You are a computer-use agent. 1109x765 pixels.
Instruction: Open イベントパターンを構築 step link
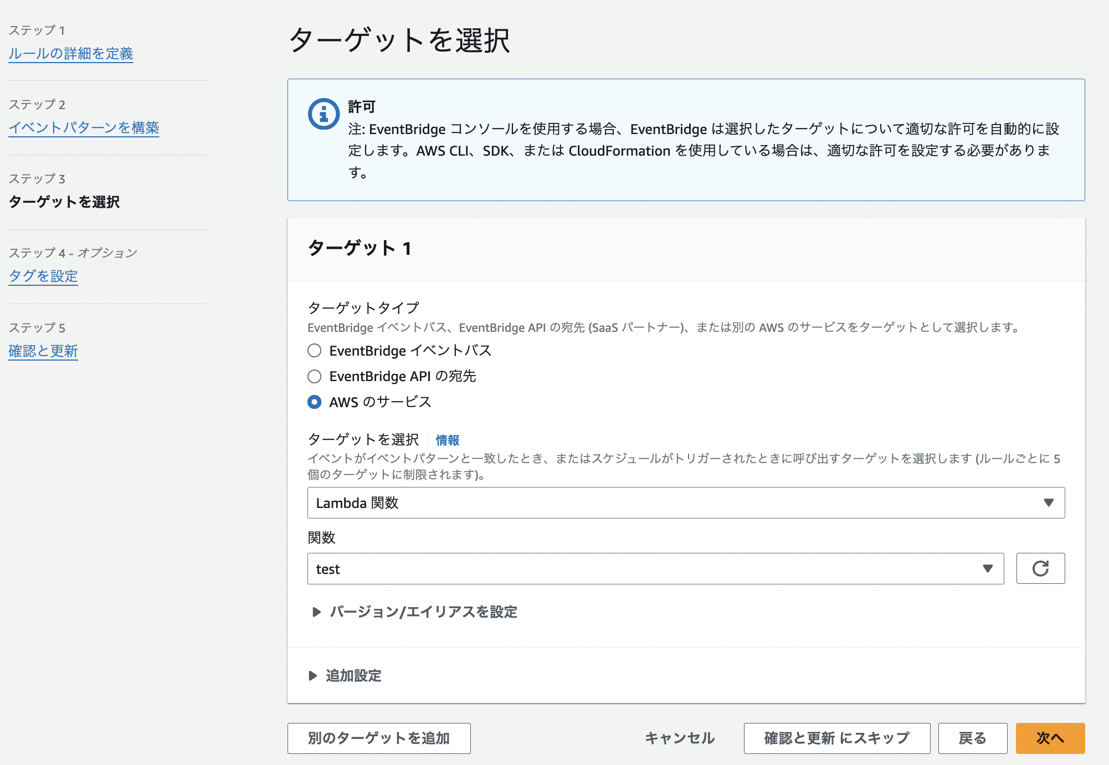pyautogui.click(x=84, y=128)
